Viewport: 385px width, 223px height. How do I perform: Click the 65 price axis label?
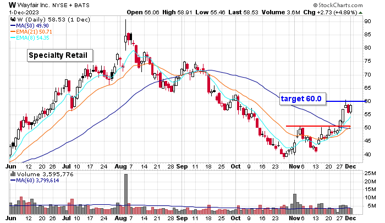(367, 88)
